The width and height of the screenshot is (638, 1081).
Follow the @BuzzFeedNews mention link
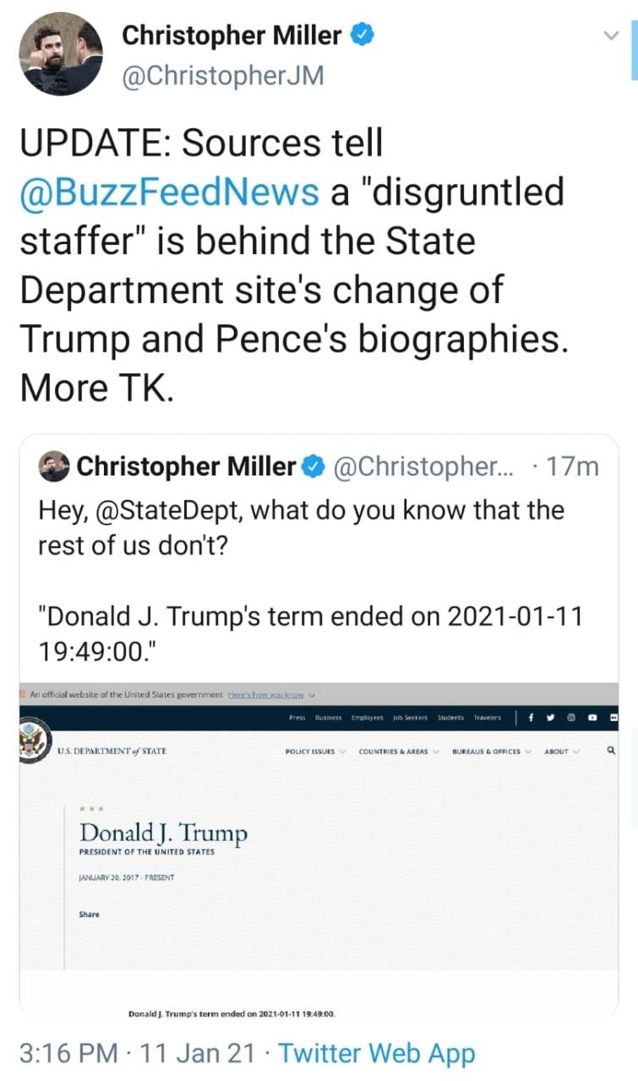(x=170, y=192)
